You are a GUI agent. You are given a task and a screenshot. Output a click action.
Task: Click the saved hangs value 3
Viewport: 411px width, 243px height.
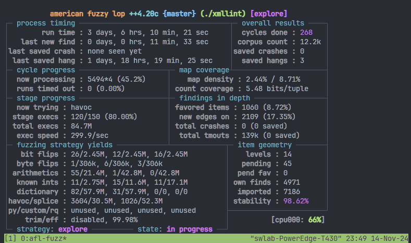302,60
